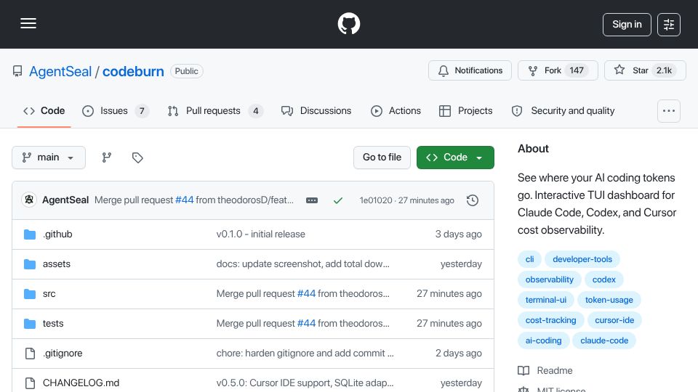Open the green Code dropdown

(x=455, y=158)
